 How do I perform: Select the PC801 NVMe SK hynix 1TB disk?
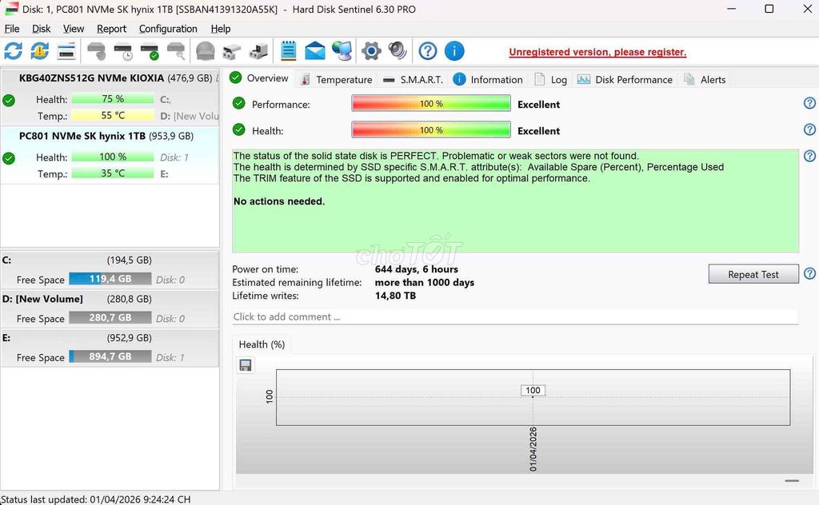pyautogui.click(x=110, y=155)
